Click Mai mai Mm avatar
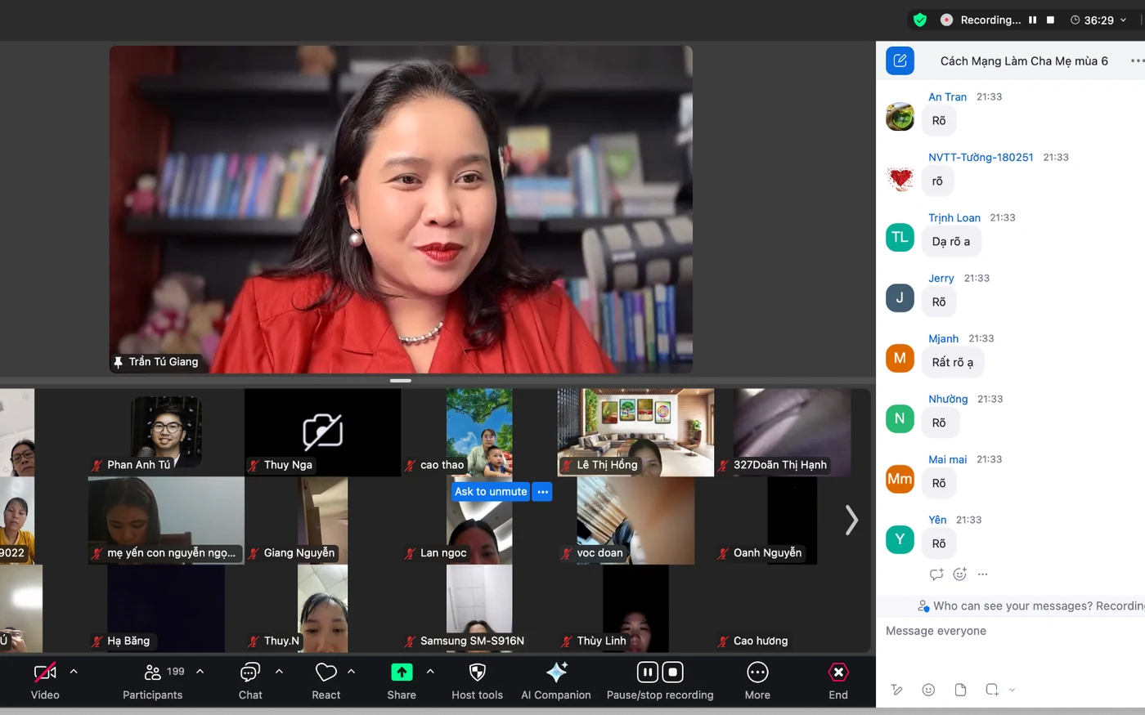Image resolution: width=1145 pixels, height=715 pixels. pyautogui.click(x=900, y=479)
